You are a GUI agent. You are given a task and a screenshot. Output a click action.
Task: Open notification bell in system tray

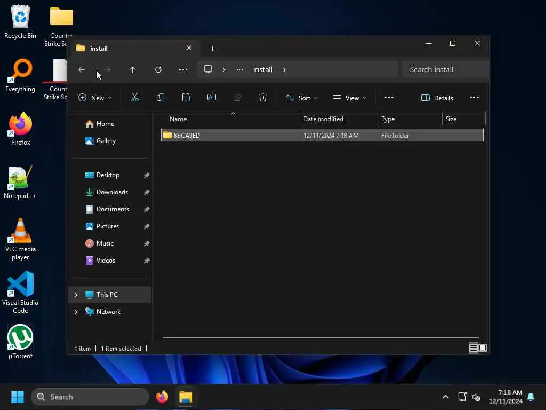tap(531, 397)
